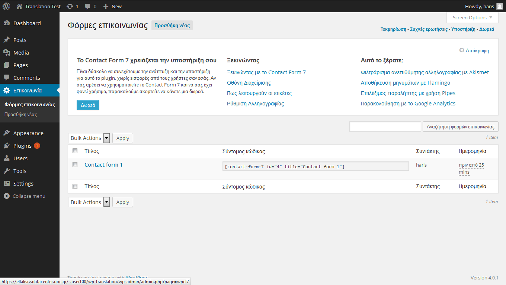506x285 pixels.
Task: Click Translation Test site name in toolbar
Action: coord(43,6)
